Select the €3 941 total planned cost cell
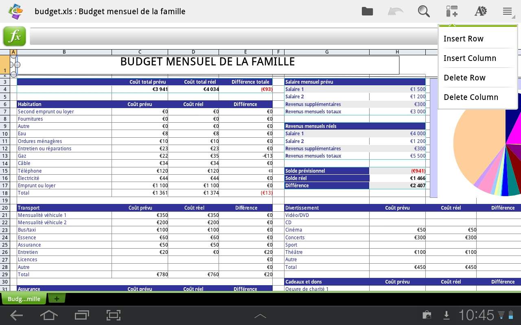Screen dimensions: 521x325 (140, 89)
